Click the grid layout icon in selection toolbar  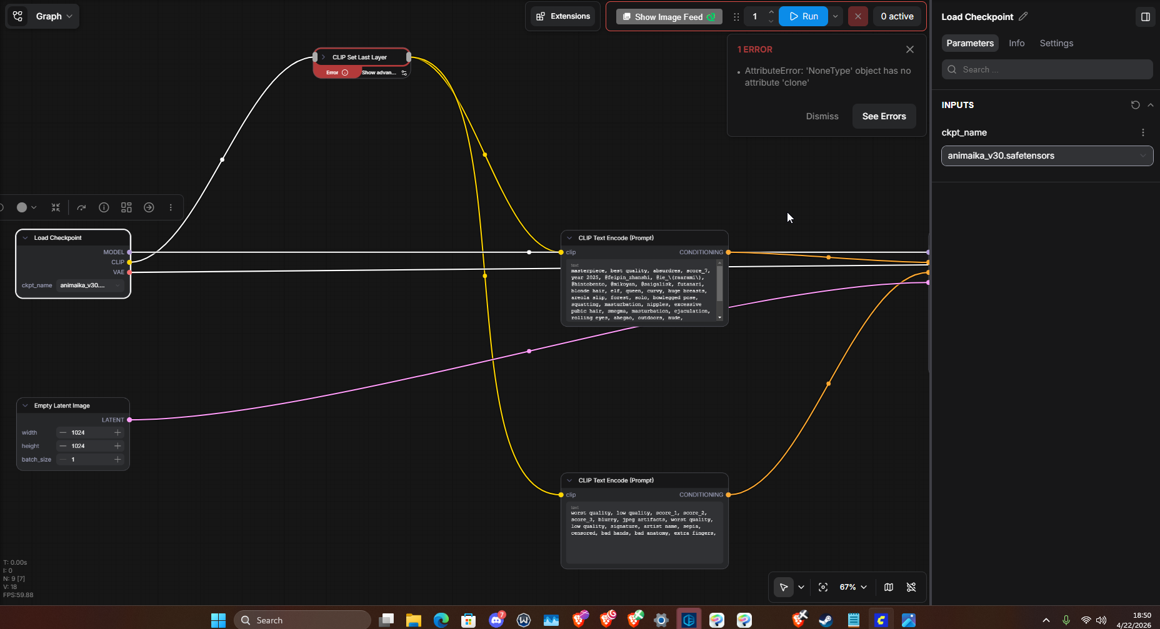tap(126, 207)
